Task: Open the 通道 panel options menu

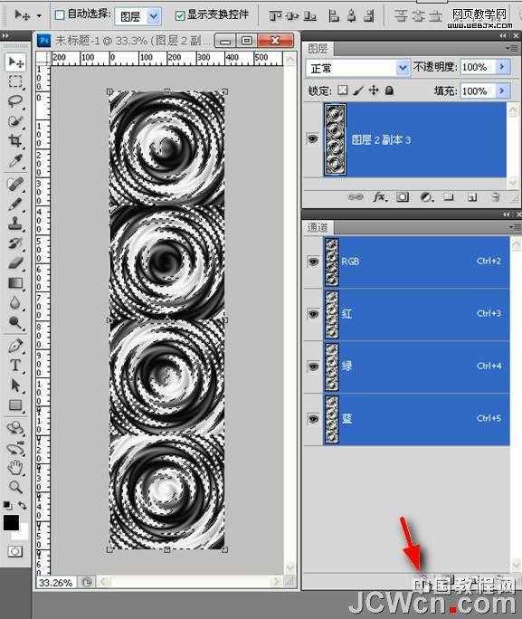Action: (515, 227)
